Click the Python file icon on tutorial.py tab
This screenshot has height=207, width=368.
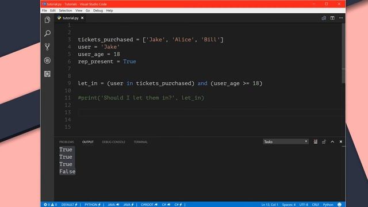pyautogui.click(x=59, y=18)
